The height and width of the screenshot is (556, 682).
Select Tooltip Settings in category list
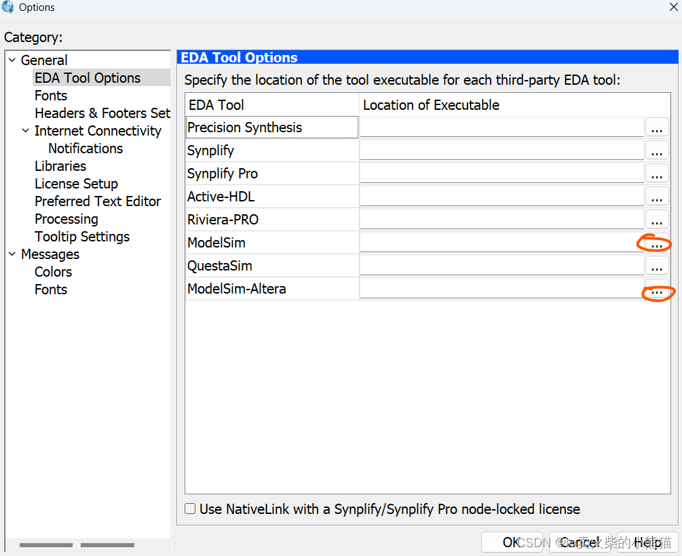pos(82,237)
